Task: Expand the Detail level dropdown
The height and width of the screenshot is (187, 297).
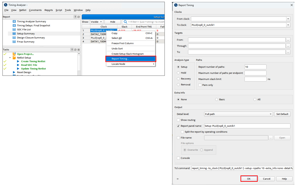Action: [x=271, y=114]
